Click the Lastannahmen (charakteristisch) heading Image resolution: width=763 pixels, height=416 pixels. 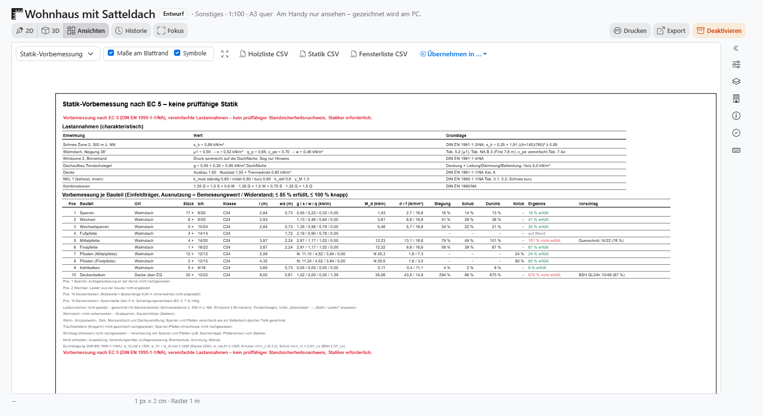coord(103,126)
